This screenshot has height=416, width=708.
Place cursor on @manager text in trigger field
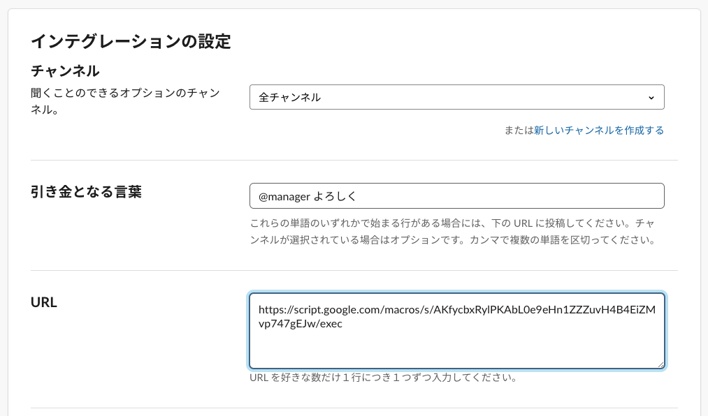pyautogui.click(x=284, y=197)
